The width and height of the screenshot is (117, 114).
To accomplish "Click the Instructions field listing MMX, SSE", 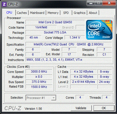I will coord(69,60).
